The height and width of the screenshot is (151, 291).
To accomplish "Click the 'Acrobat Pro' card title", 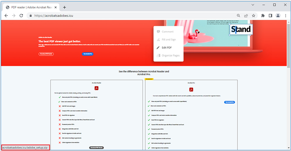I will (x=191, y=83).
